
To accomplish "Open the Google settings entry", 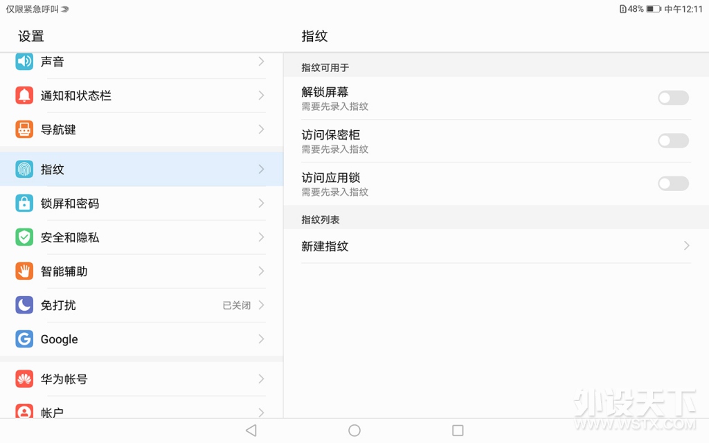I will (141, 339).
